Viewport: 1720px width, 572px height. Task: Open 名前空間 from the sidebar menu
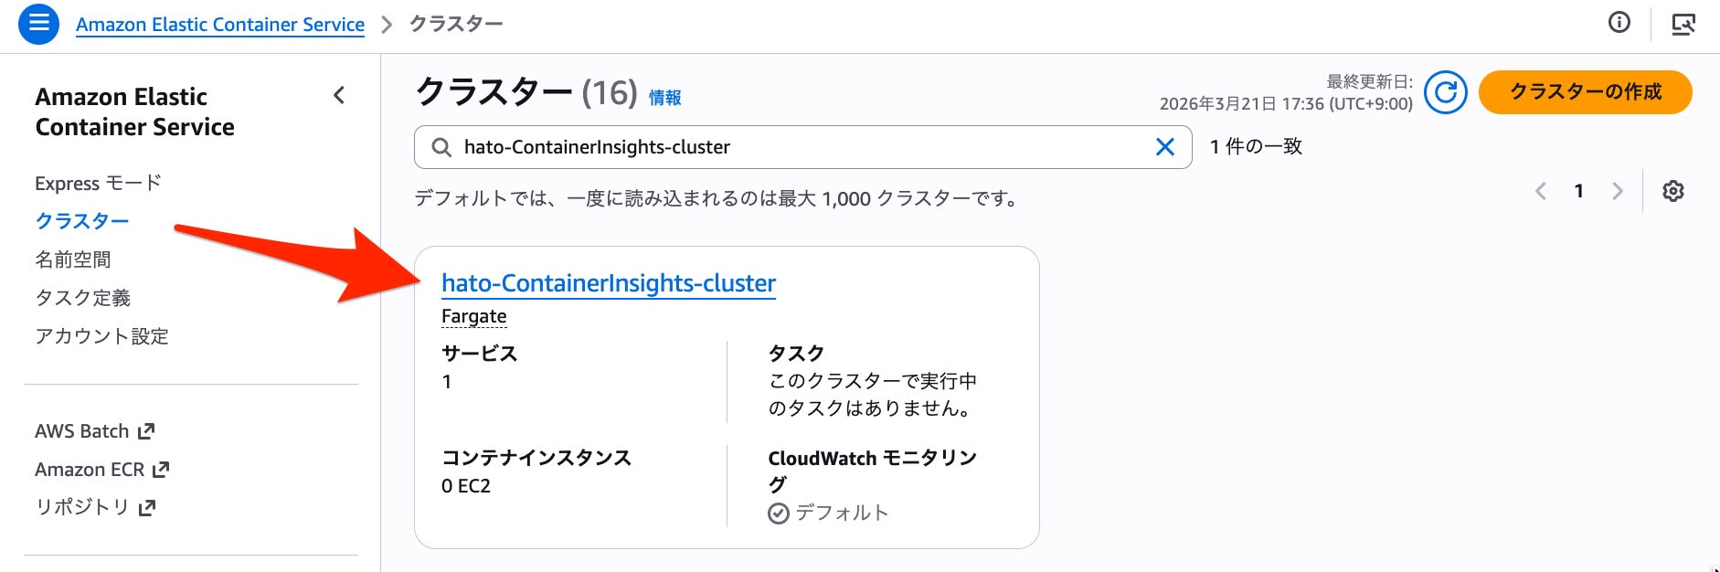(x=71, y=259)
